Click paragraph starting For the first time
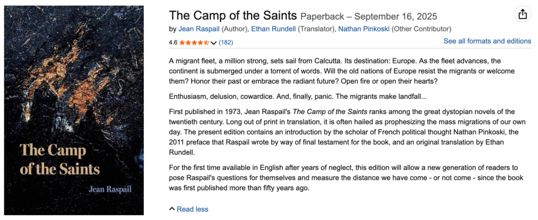This screenshot has width=538, height=220. tap(342, 178)
